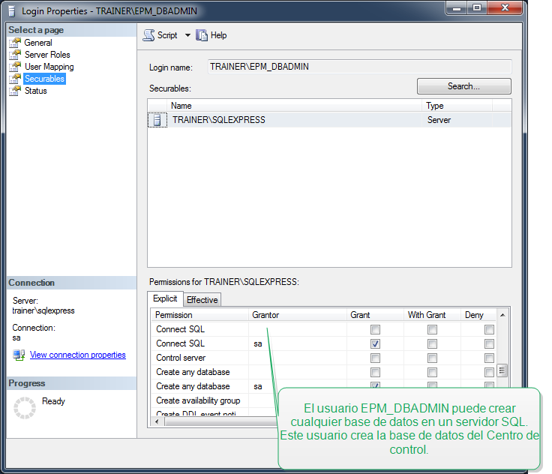Select the Server Roles page icon
Image resolution: width=552 pixels, height=474 pixels.
pyautogui.click(x=15, y=55)
